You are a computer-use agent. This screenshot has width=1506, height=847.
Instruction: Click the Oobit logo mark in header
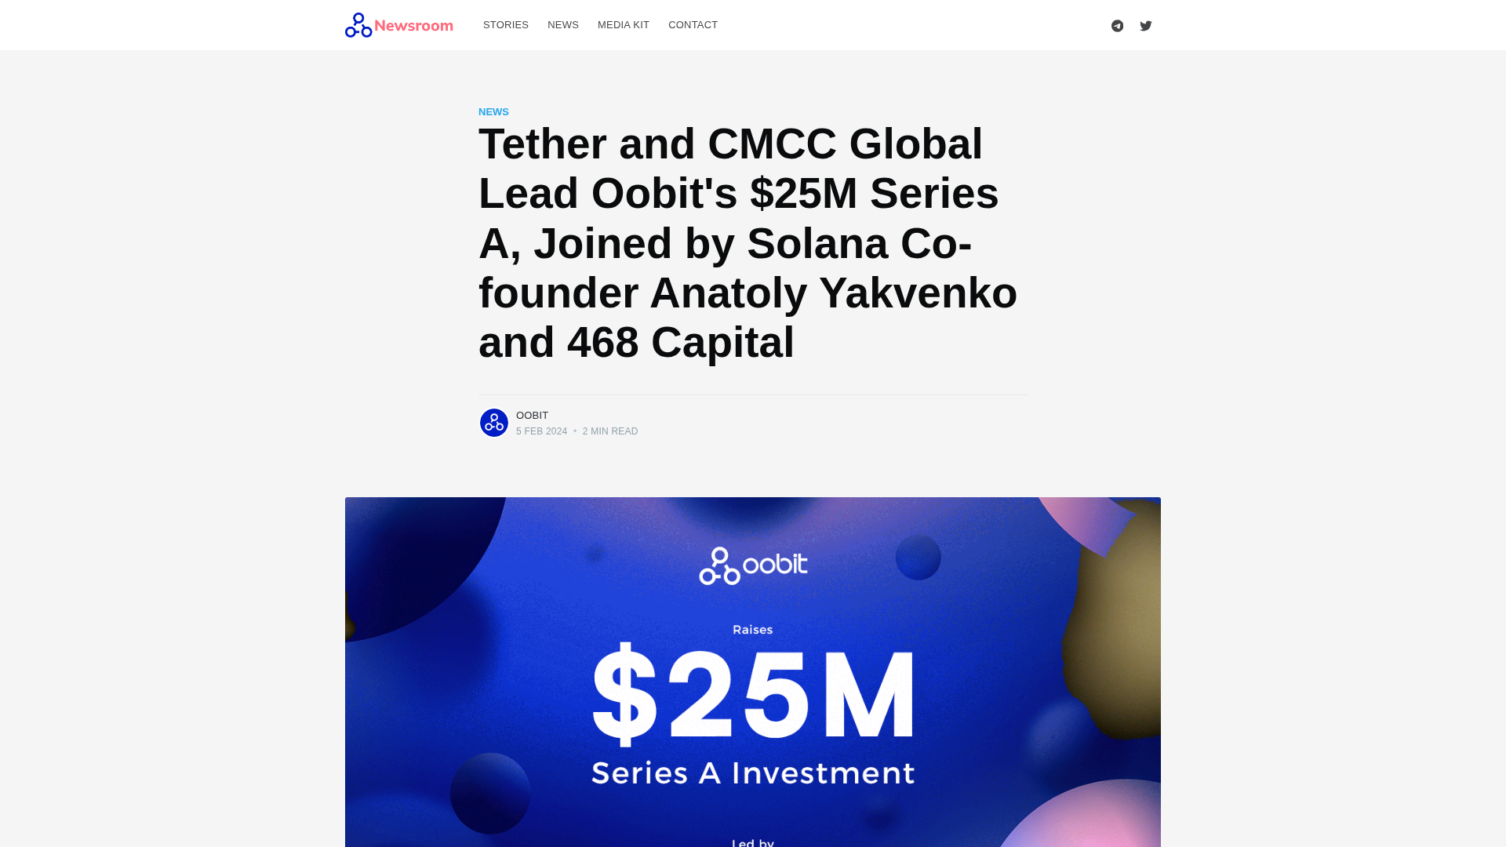[x=358, y=25]
